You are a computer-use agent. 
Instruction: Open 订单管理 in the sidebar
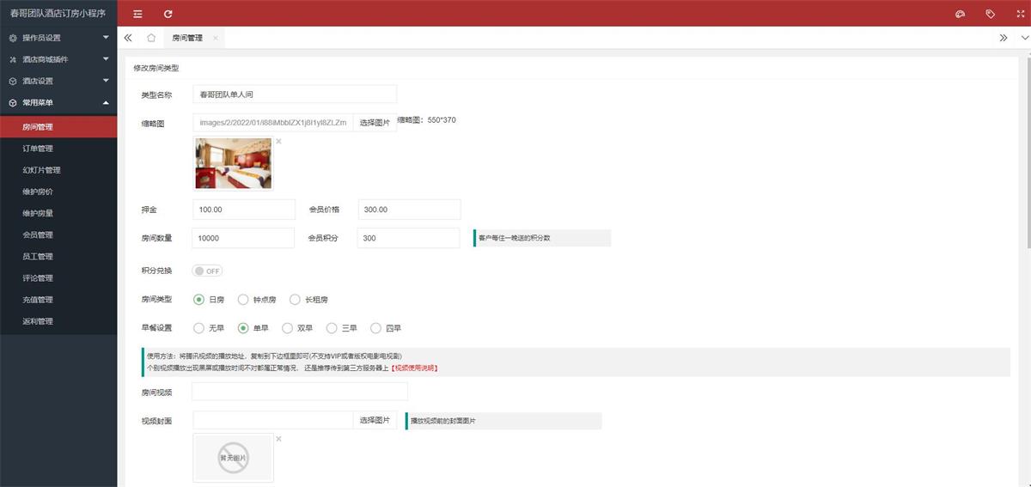point(38,149)
